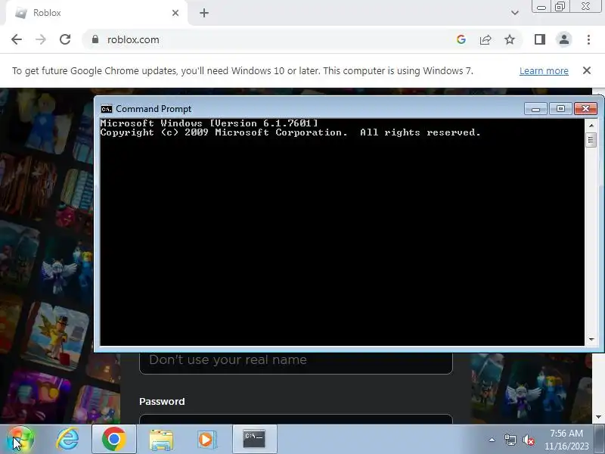Open the clock showing 7:56 AM
The image size is (605, 454).
pos(566,440)
